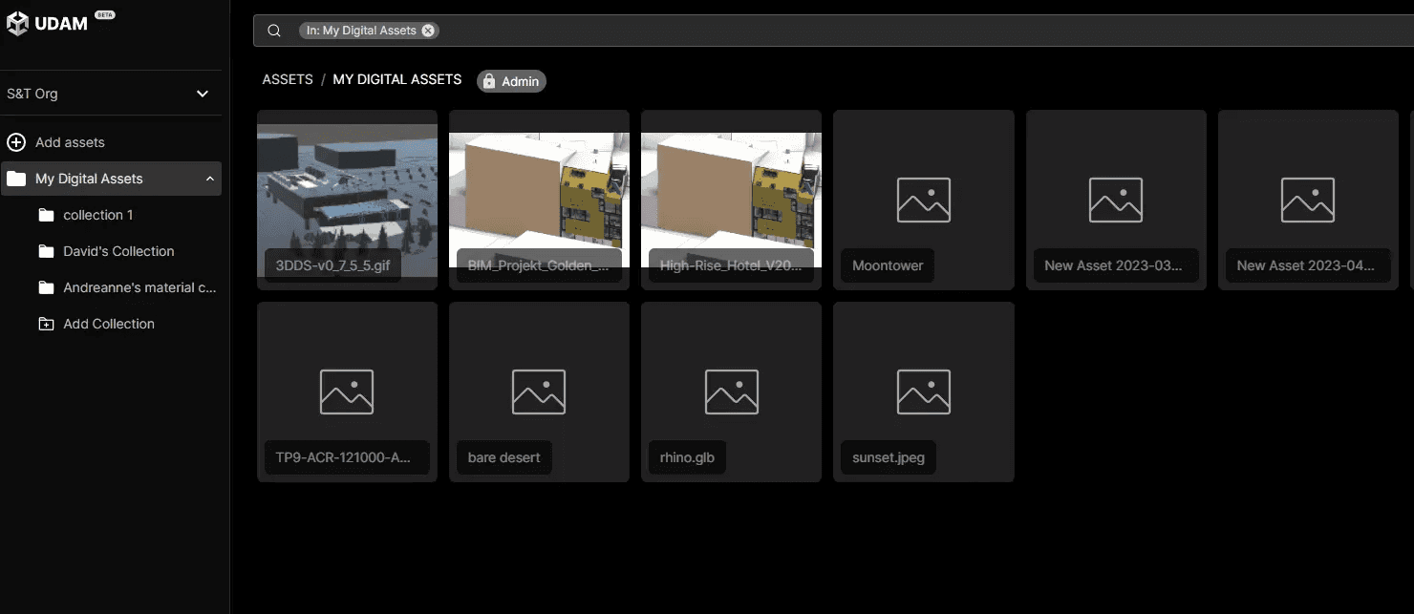Navigate to ASSETS in the breadcrumb
Image resolution: width=1414 pixels, height=614 pixels.
pos(288,79)
